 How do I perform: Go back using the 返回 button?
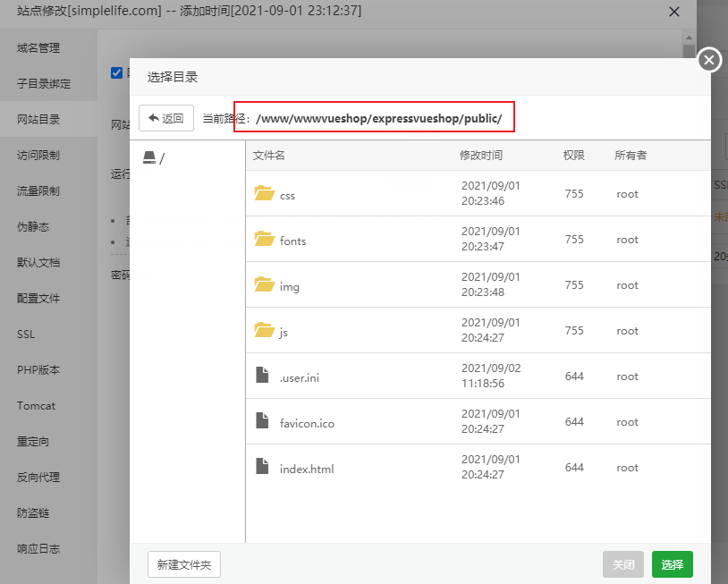[166, 118]
